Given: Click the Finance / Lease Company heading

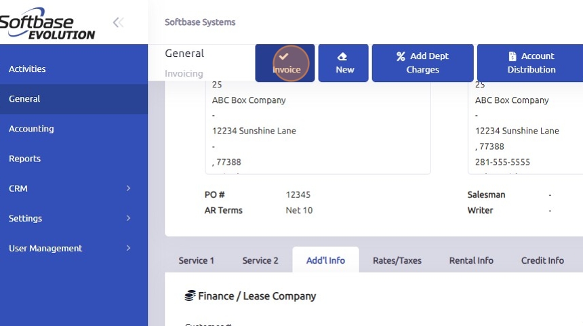Looking at the screenshot, I should (x=257, y=296).
